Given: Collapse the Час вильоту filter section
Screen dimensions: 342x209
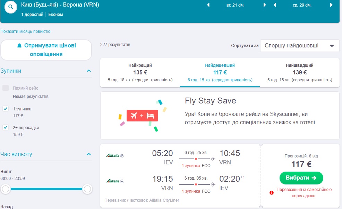Looking at the screenshot, I should (89, 154).
